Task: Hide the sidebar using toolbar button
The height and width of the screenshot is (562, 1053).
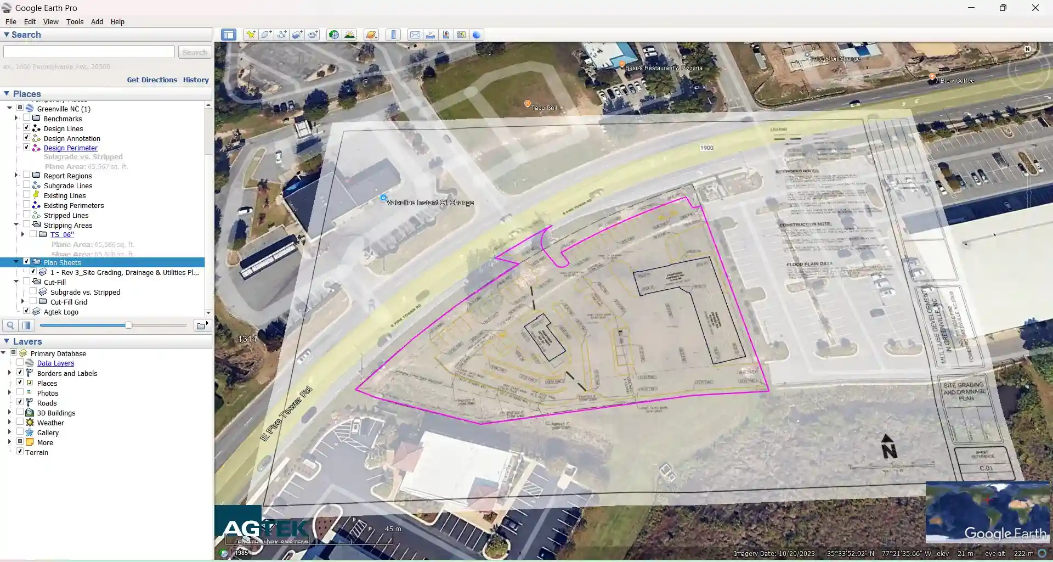Action: point(229,35)
